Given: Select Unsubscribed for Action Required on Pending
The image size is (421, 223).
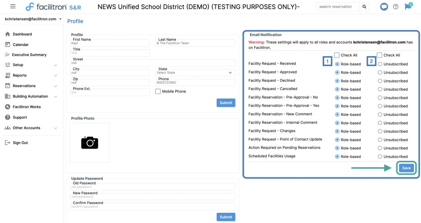Looking at the screenshot, I should click(x=380, y=148).
